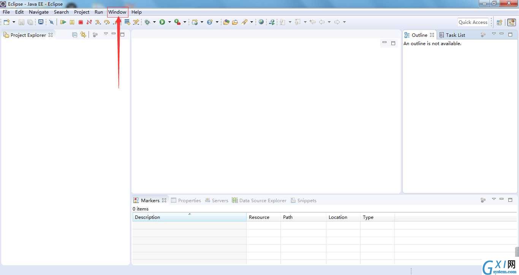This screenshot has height=275, width=519.
Task: Open the New wizard dropdown arrow
Action: [x=14, y=22]
